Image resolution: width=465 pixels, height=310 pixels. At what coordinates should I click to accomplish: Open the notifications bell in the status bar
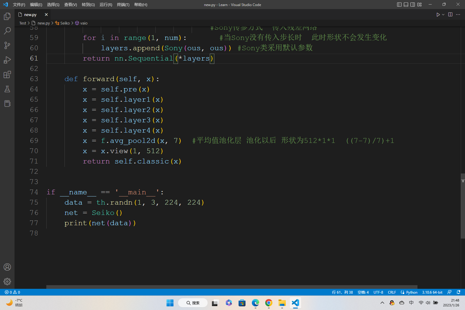[x=458, y=292]
